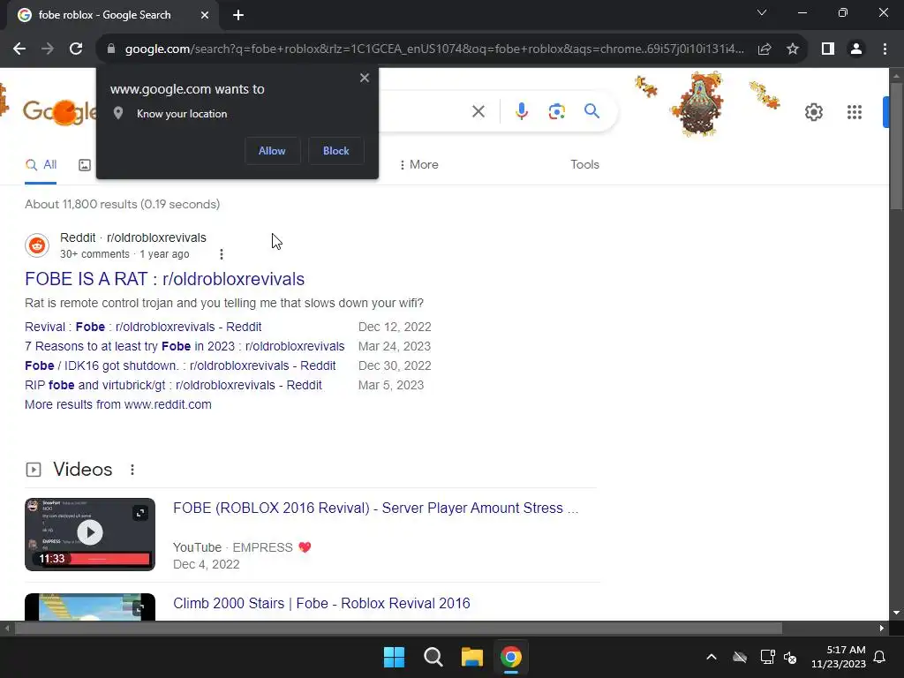The height and width of the screenshot is (678, 904).
Task: Open Google quick settings gear
Action: pyautogui.click(x=813, y=112)
